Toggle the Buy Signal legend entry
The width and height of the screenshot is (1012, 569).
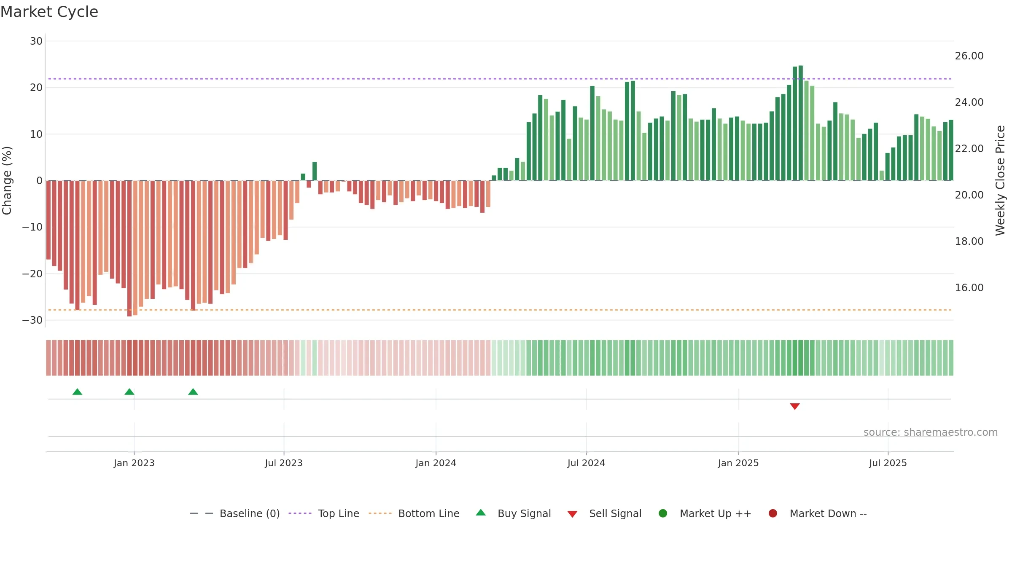513,513
